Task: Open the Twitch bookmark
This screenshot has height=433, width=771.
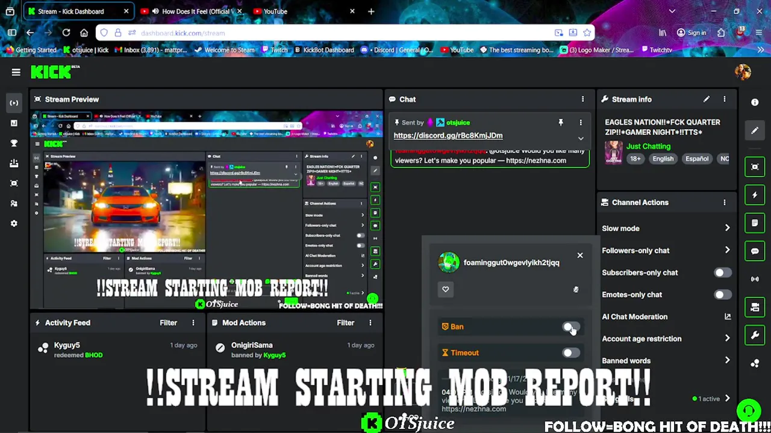Action: coord(273,50)
